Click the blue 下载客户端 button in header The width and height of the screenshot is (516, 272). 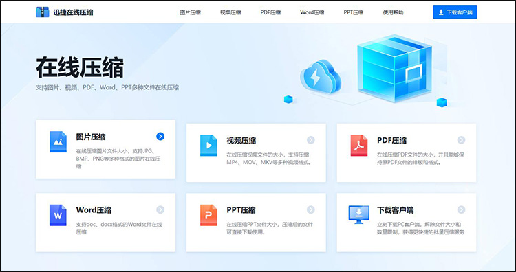click(455, 12)
